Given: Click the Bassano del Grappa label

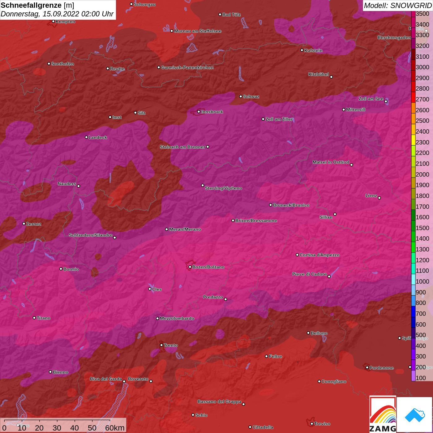Looking at the screenshot, I should pos(220,401).
